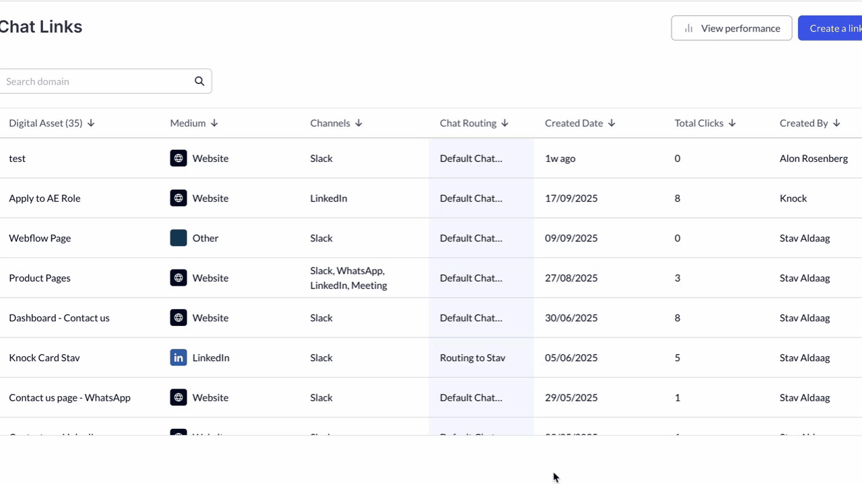
Task: Click Default Chat routing on the test row
Action: [x=471, y=158]
